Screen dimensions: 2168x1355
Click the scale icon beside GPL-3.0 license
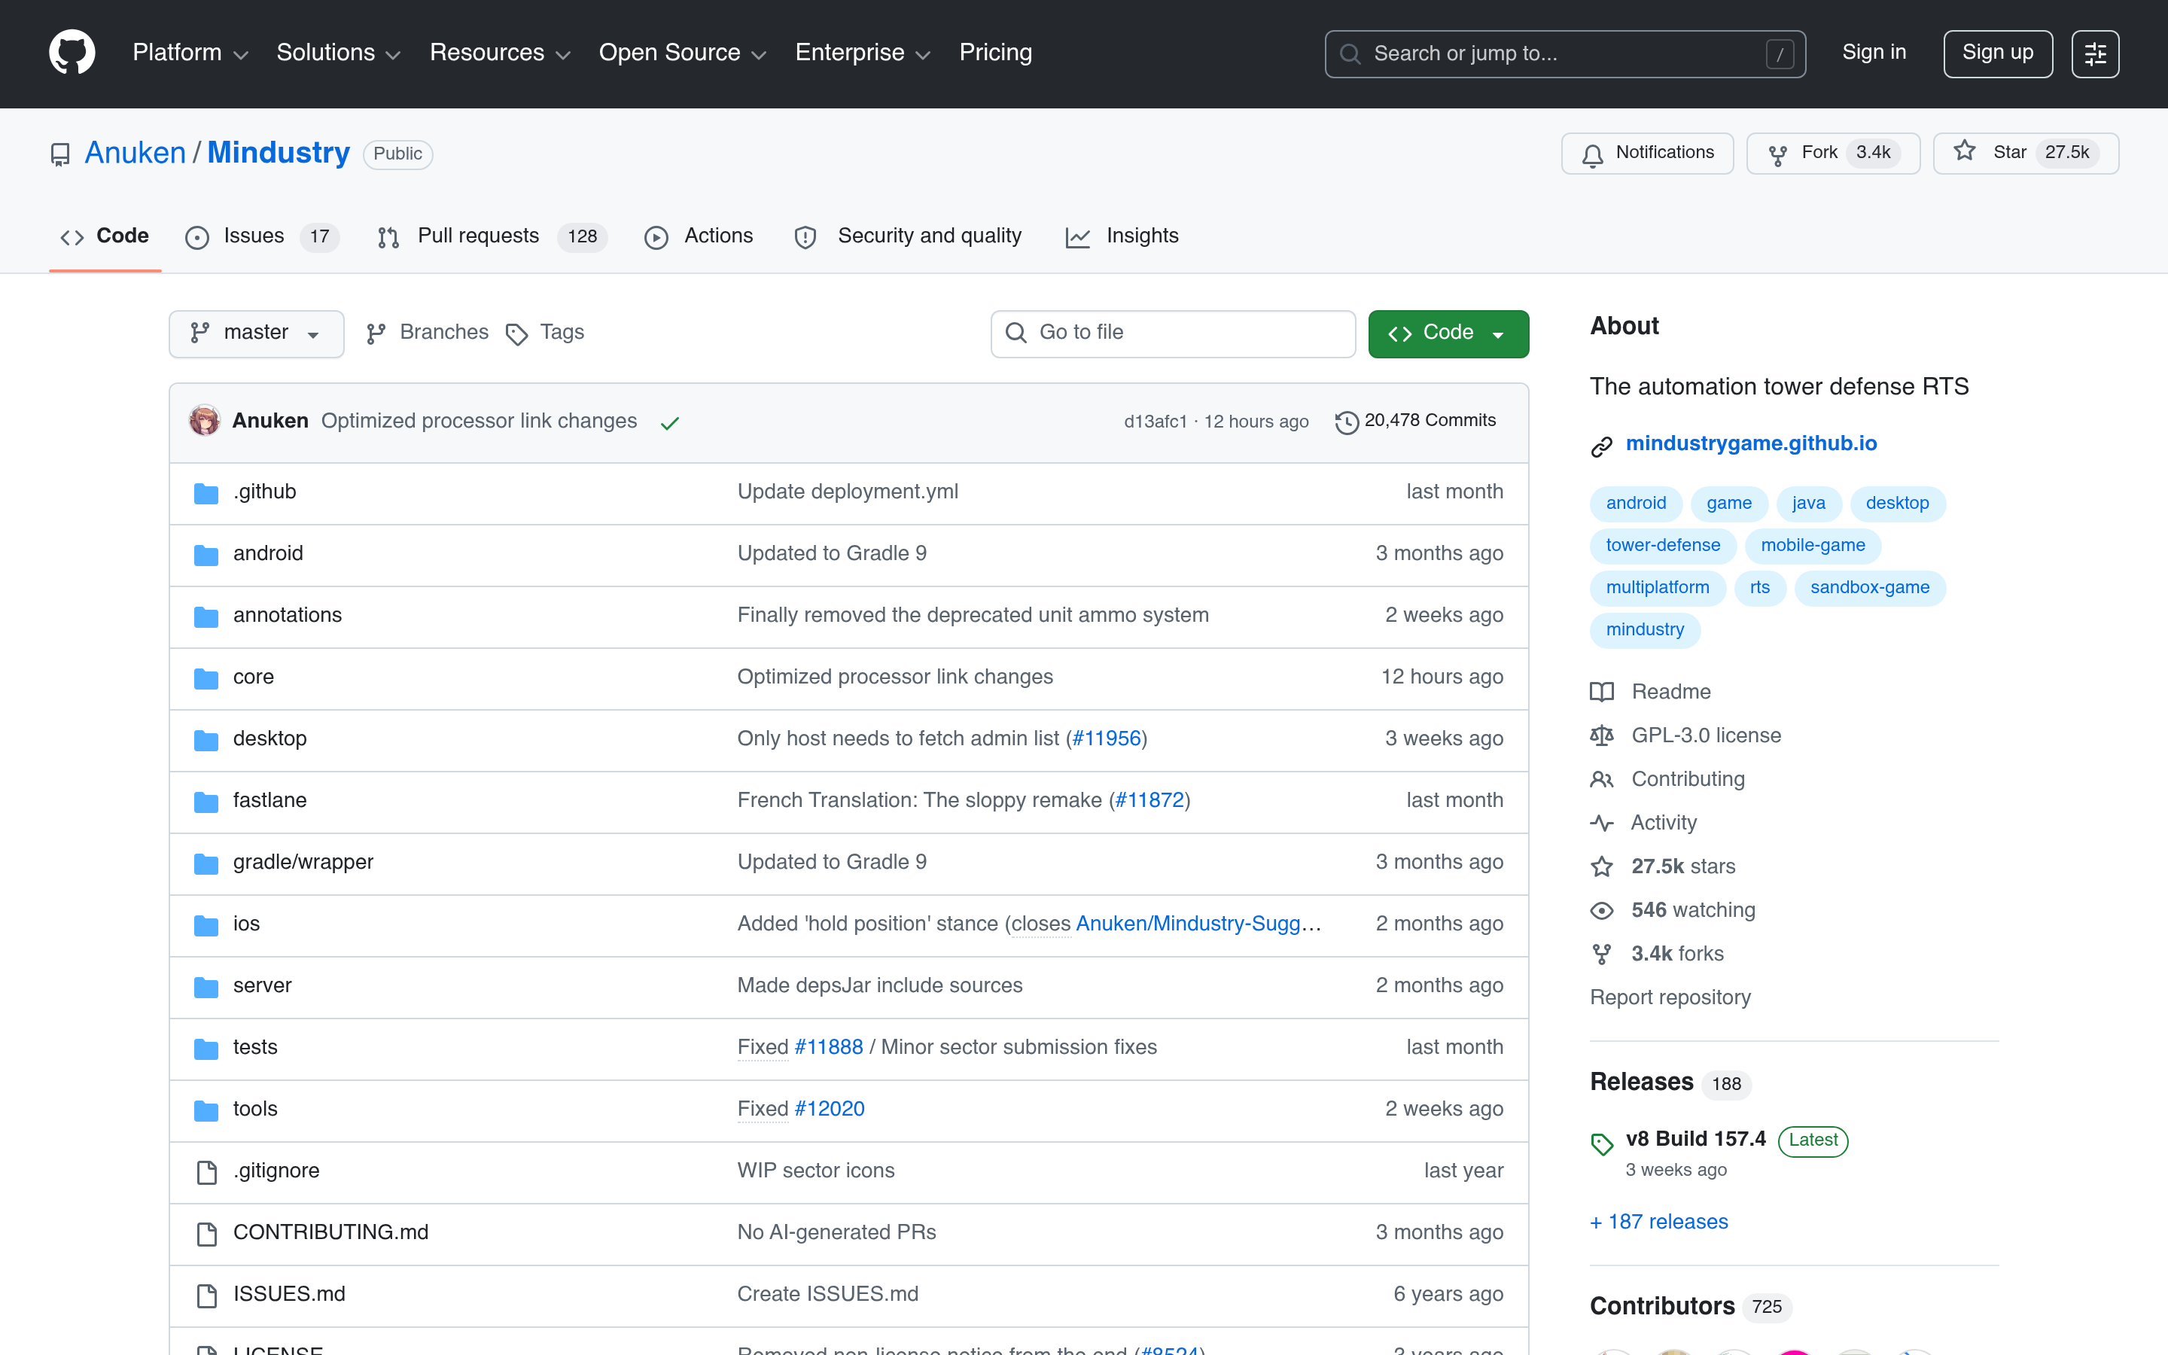pos(1602,735)
